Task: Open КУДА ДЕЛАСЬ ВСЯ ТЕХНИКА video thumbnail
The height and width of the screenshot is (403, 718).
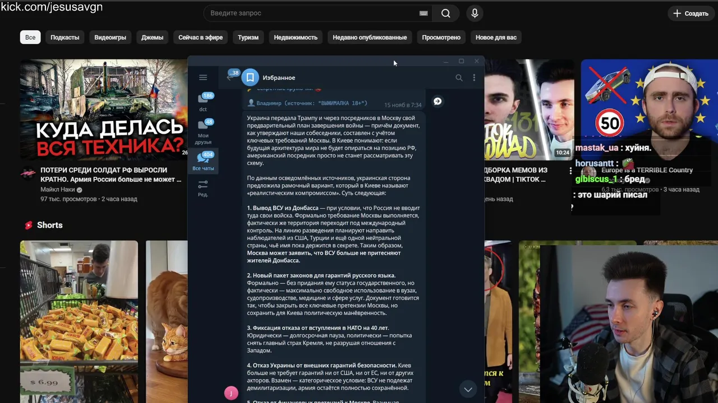Action: click(x=104, y=109)
